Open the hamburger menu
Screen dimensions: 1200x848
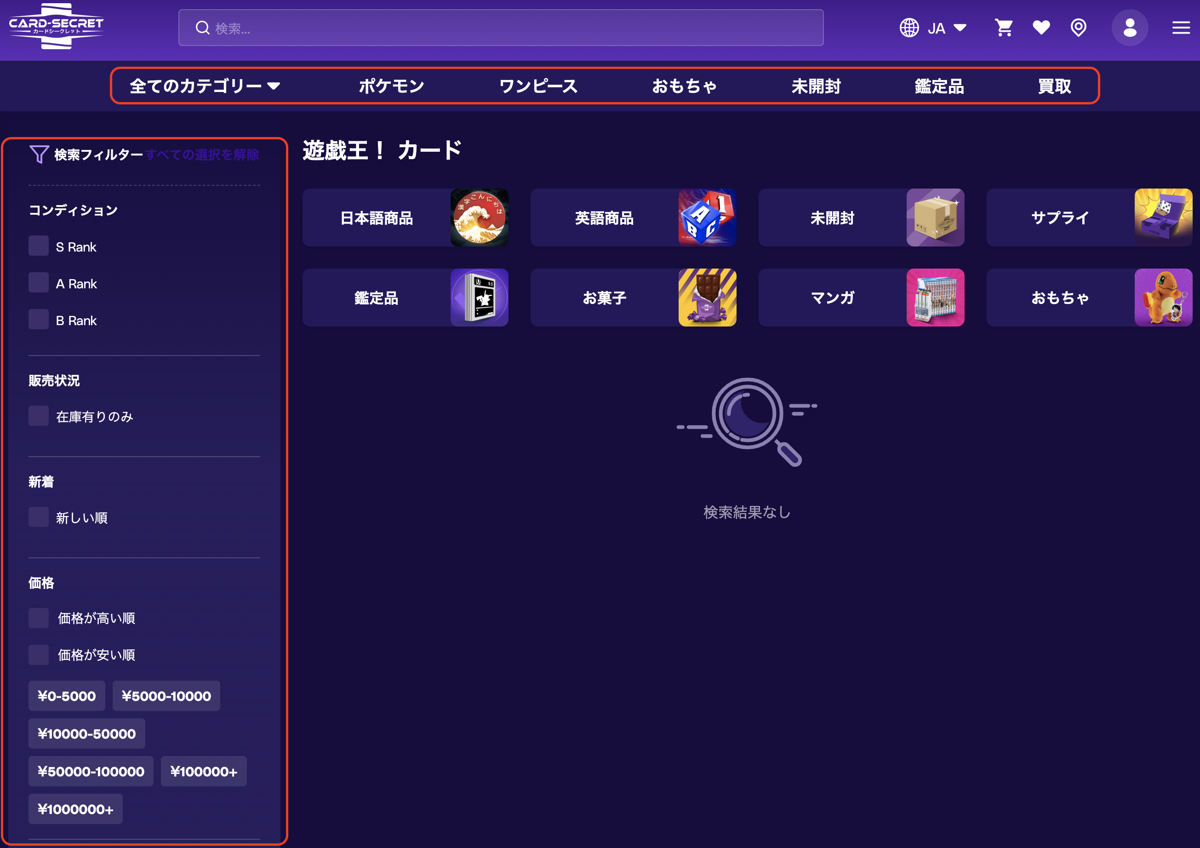(1181, 28)
